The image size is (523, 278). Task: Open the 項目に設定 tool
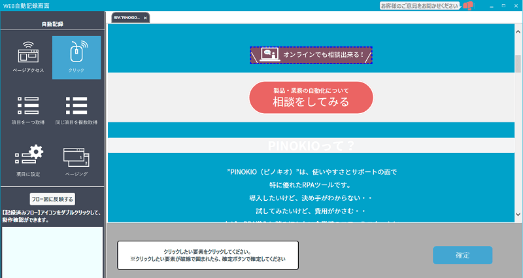[28, 161]
